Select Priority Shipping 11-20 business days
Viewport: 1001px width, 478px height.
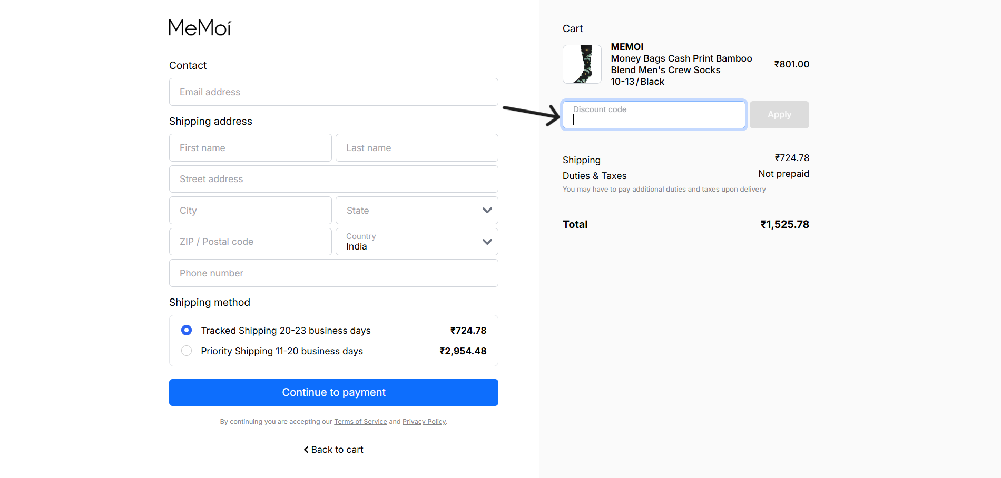[187, 351]
